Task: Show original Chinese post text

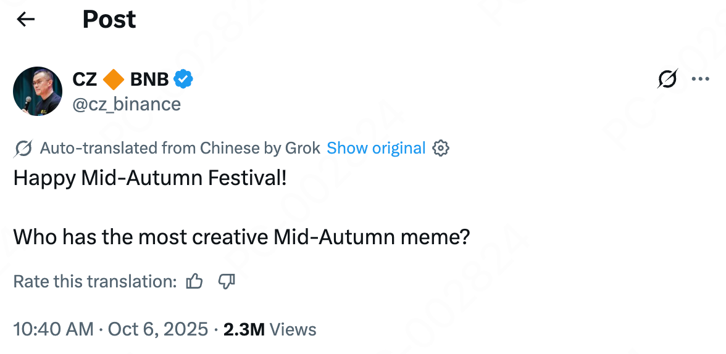Action: 376,148
